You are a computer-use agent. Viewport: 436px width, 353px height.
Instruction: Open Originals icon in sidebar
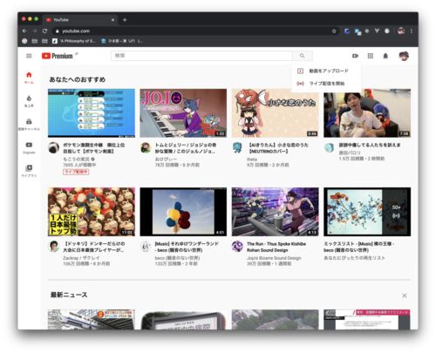(29, 147)
